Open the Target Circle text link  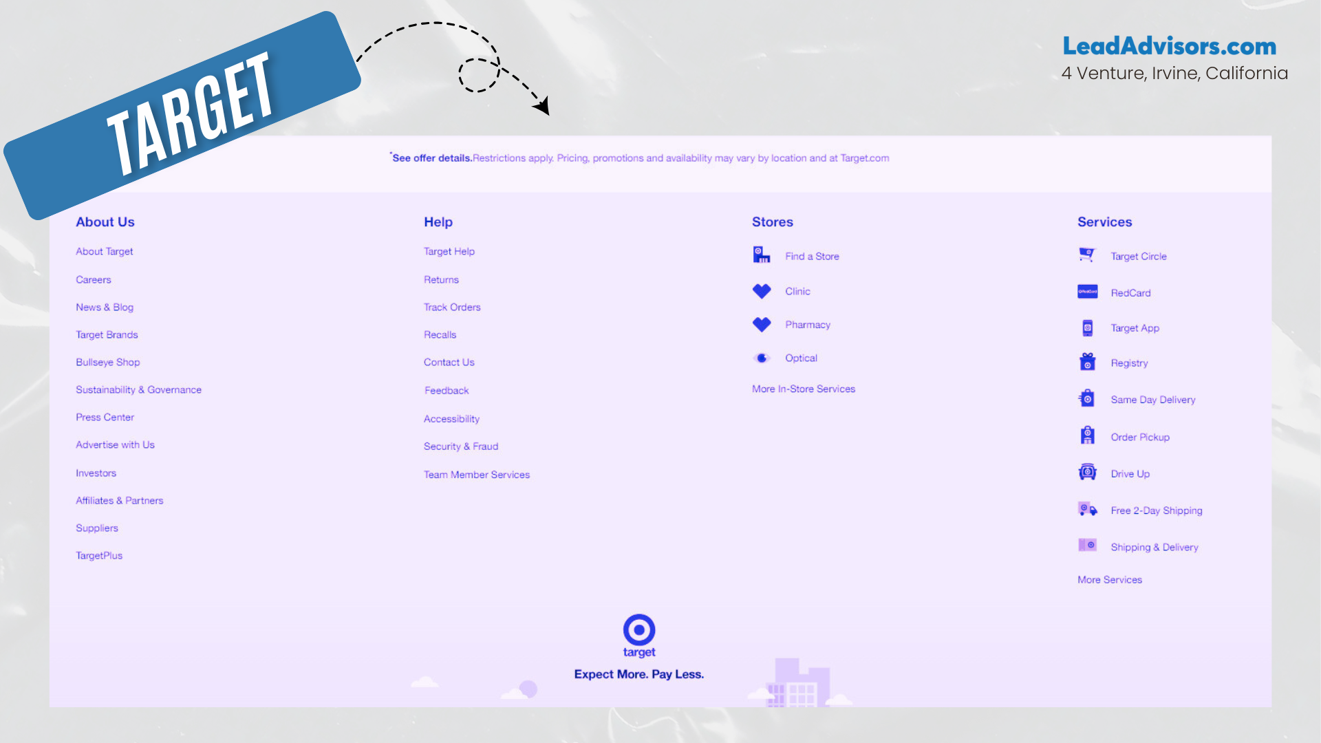[x=1139, y=257]
